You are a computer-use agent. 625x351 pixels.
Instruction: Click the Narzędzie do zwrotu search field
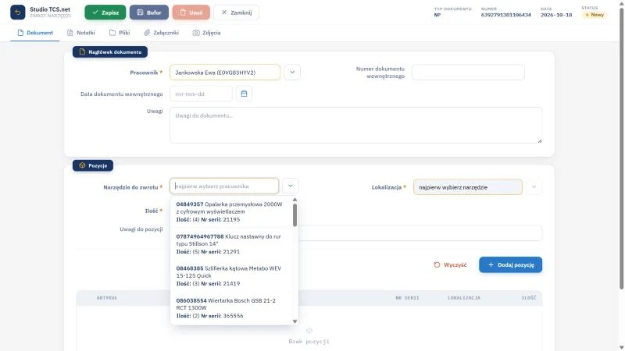click(x=224, y=186)
